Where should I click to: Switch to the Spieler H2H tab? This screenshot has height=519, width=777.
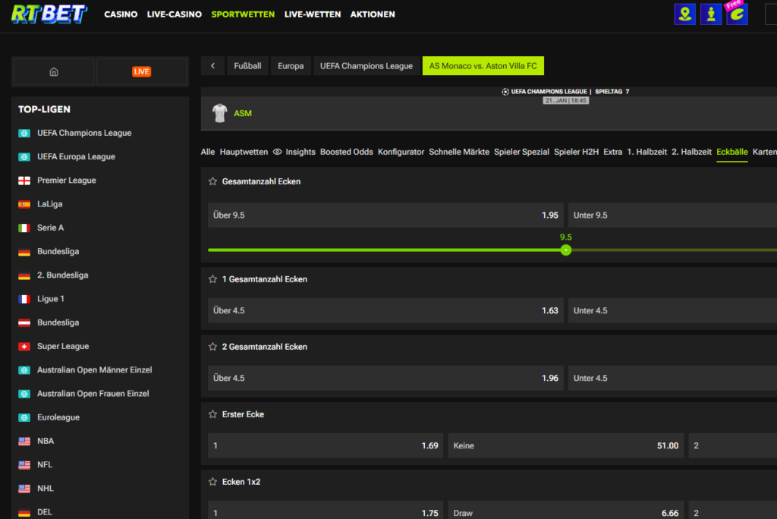577,152
